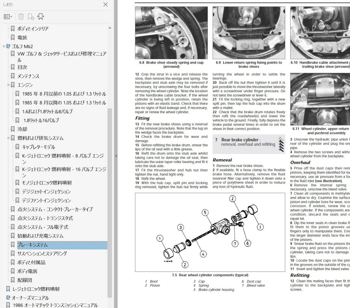The width and height of the screenshot is (350, 308).
Task: Open the bookmark options menu
Action: [8, 17]
